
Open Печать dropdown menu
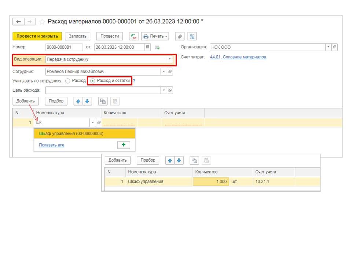(x=155, y=36)
